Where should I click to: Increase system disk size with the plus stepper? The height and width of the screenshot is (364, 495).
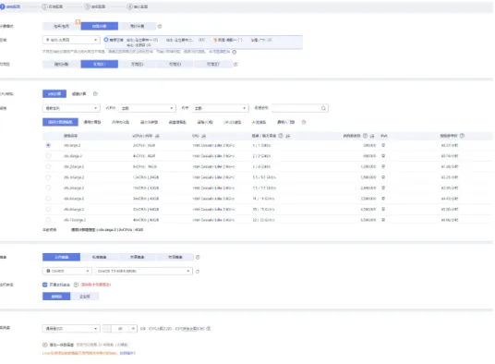[x=133, y=329]
